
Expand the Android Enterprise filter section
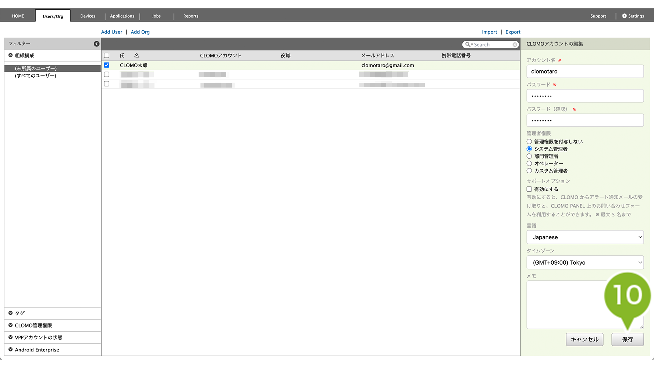click(x=11, y=350)
